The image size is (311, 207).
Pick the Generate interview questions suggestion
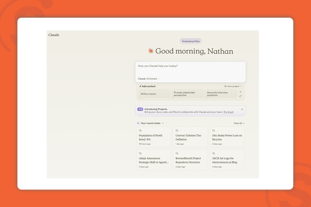point(221,94)
